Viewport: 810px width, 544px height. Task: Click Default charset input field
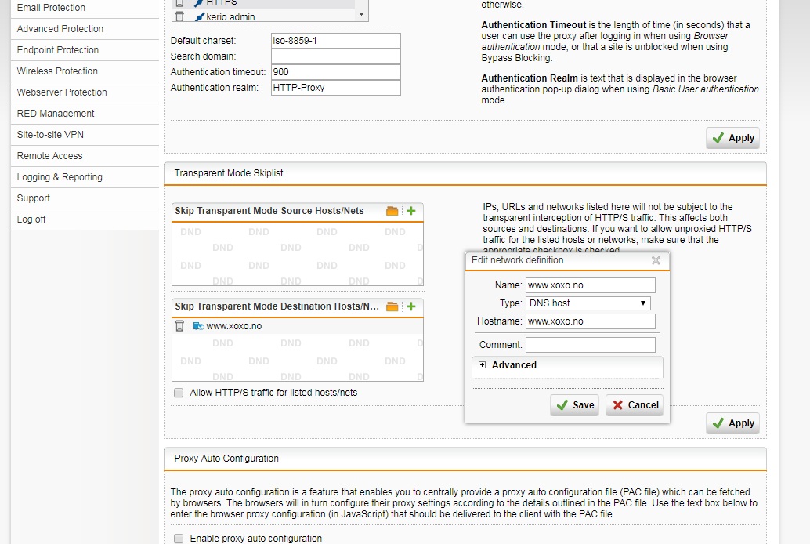coord(336,41)
